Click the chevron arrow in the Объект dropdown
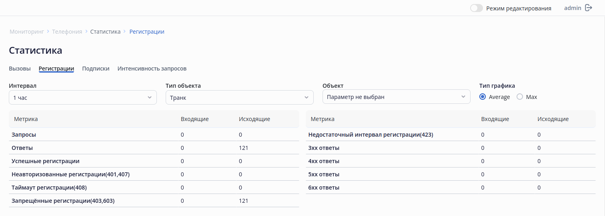This screenshot has width=605, height=216. pos(463,97)
